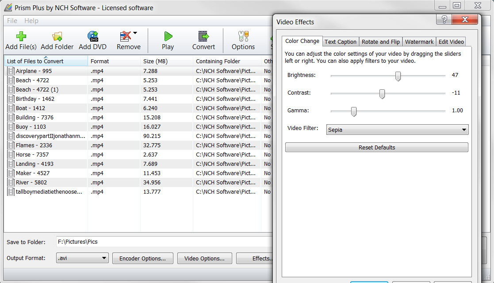494x283 pixels.
Task: Click the Add DVD icon
Action: tap(92, 35)
